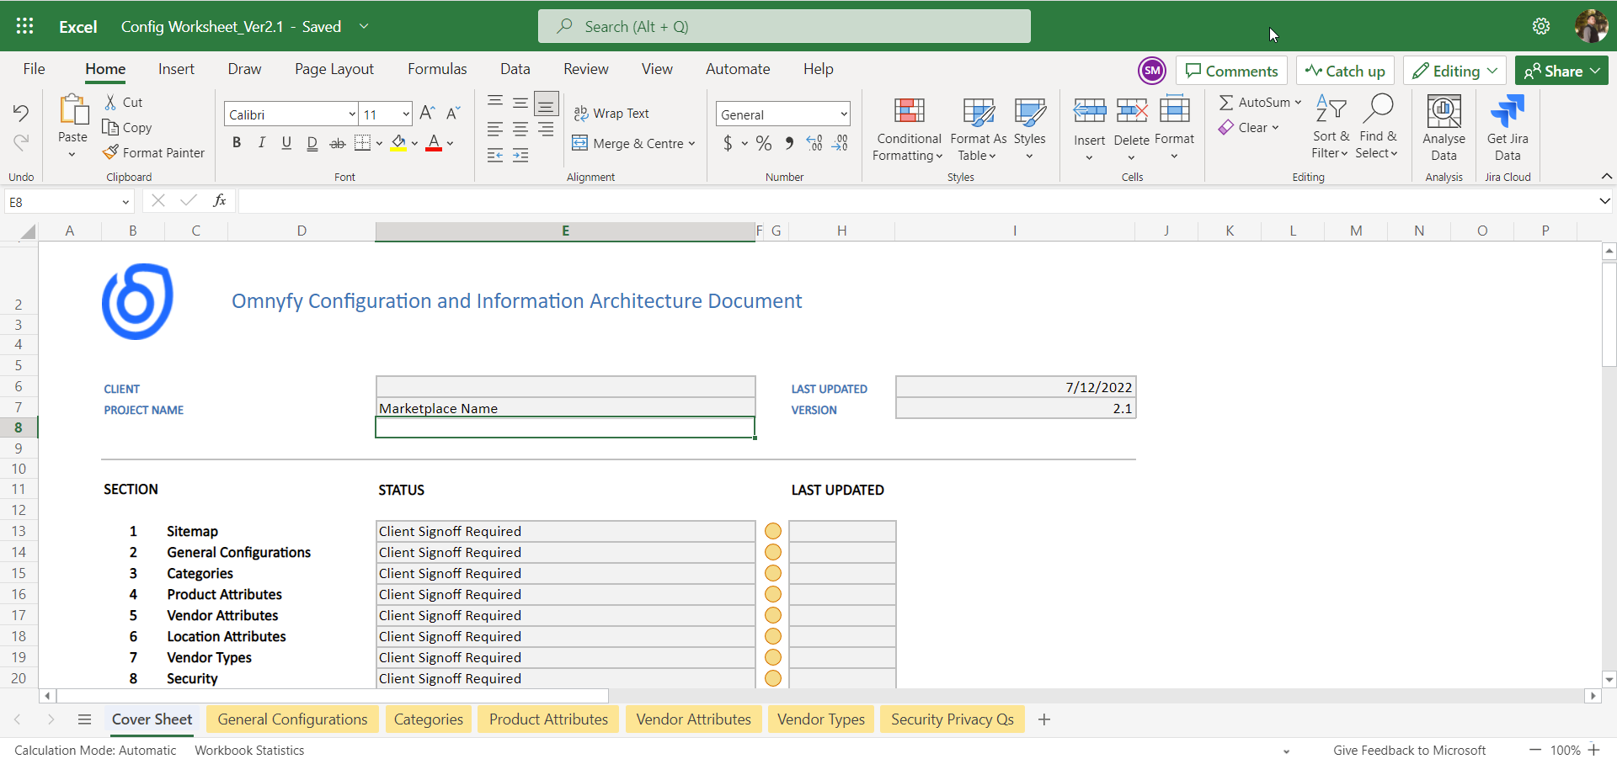Toggle Underline formatting
This screenshot has width=1617, height=759.
(286, 142)
